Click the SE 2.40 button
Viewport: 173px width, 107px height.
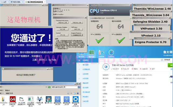[x=63, y=29]
